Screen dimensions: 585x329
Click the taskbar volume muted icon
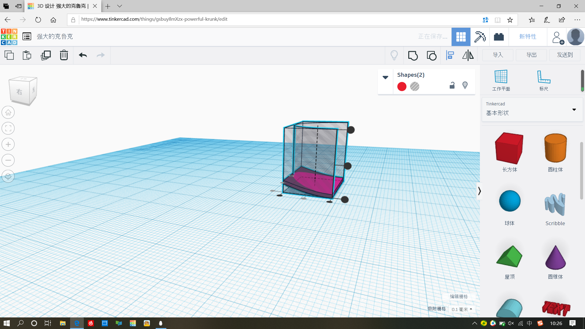click(511, 323)
